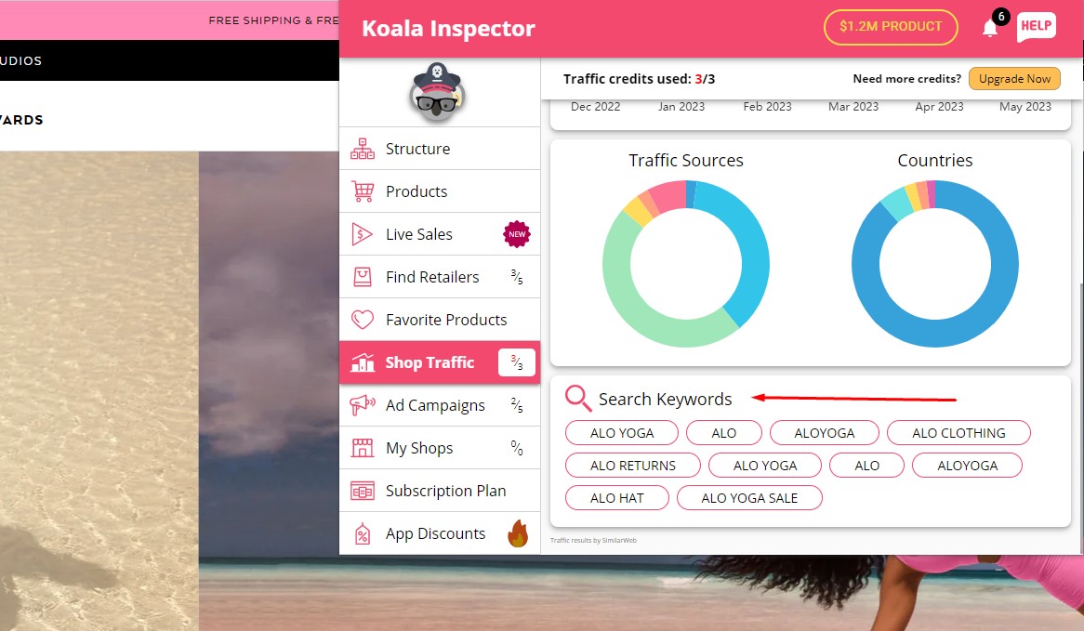The width and height of the screenshot is (1084, 631).
Task: Open the Favorite Products menu item
Action: (440, 320)
